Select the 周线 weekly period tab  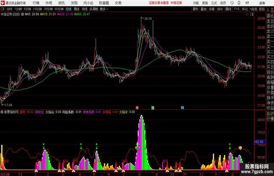(76, 9)
